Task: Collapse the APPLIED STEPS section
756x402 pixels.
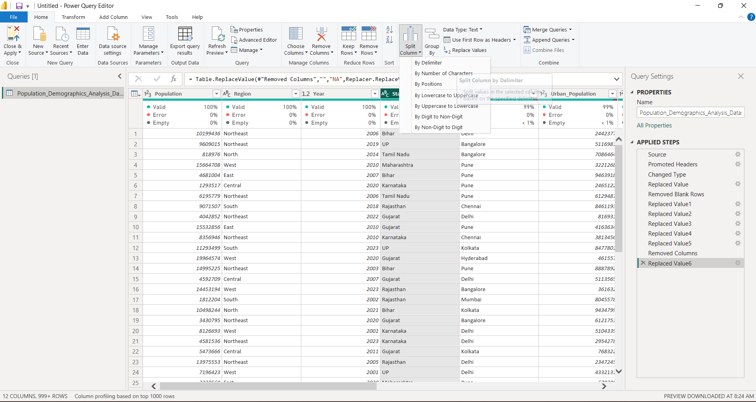Action: pos(632,142)
